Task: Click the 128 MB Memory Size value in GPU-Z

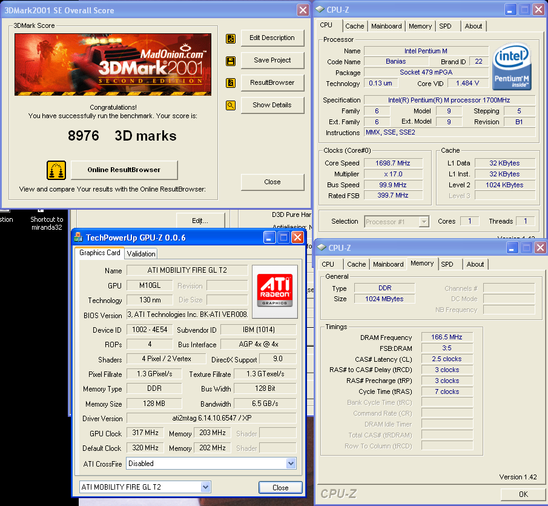Action: (x=154, y=404)
